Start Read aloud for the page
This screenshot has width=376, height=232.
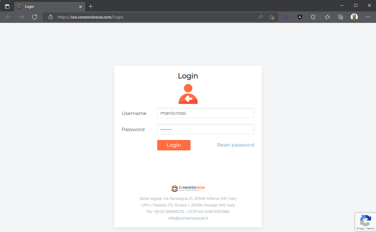coord(260,17)
